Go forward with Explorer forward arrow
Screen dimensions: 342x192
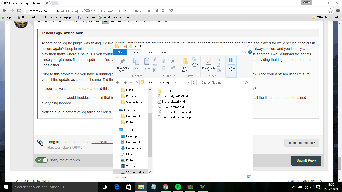pyautogui.click(x=125, y=83)
